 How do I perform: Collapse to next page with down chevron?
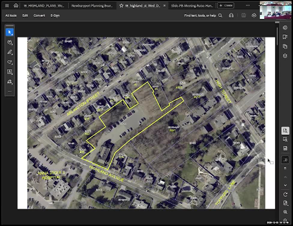coord(285,185)
